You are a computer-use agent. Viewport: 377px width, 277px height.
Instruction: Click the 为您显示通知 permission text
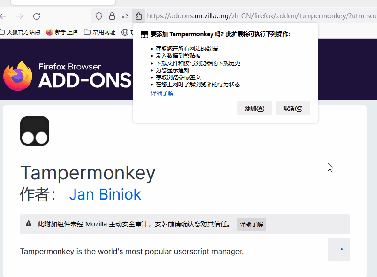click(173, 70)
